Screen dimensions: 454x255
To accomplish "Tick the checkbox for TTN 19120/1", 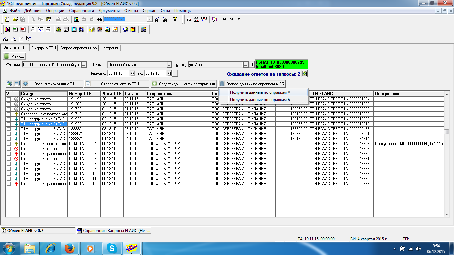I will coord(9,104).
